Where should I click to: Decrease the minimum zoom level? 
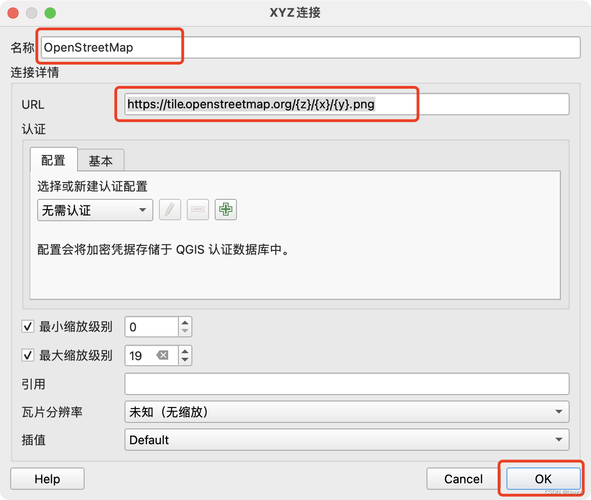(x=185, y=331)
